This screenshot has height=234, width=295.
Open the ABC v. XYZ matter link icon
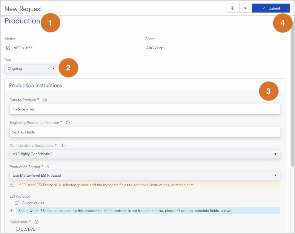click(x=8, y=48)
